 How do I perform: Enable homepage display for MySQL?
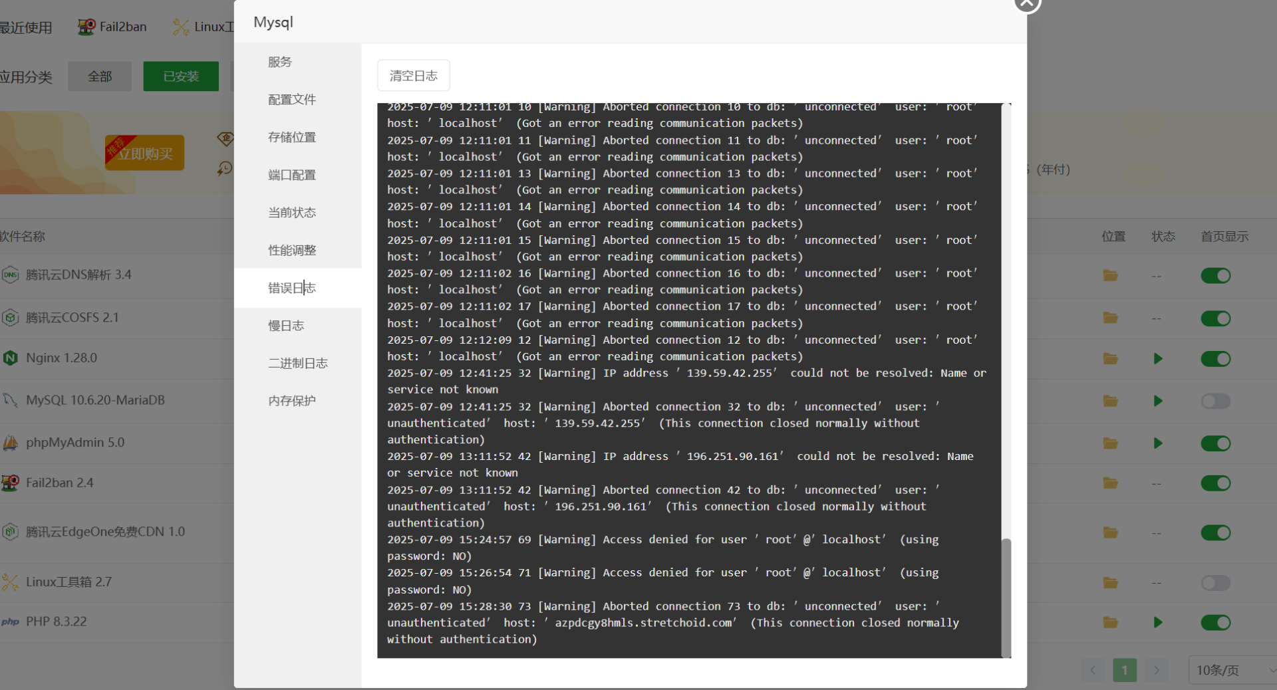coord(1216,401)
